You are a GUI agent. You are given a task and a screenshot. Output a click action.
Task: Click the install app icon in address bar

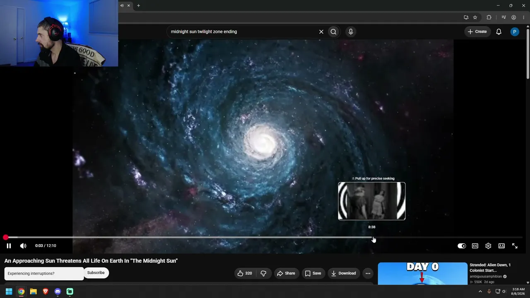pyautogui.click(x=466, y=17)
